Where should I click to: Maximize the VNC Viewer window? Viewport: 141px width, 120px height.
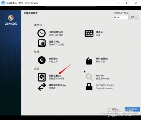coord(127,3)
